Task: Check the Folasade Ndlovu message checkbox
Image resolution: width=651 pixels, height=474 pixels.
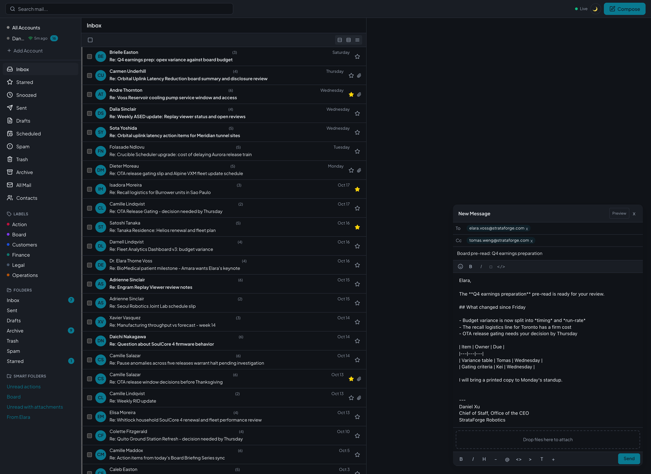Action: tap(90, 151)
